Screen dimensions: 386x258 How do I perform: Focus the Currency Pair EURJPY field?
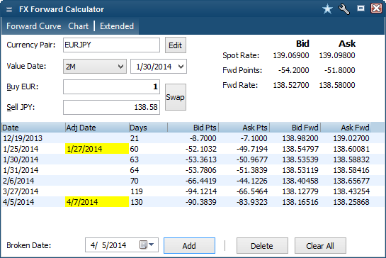[x=111, y=45]
